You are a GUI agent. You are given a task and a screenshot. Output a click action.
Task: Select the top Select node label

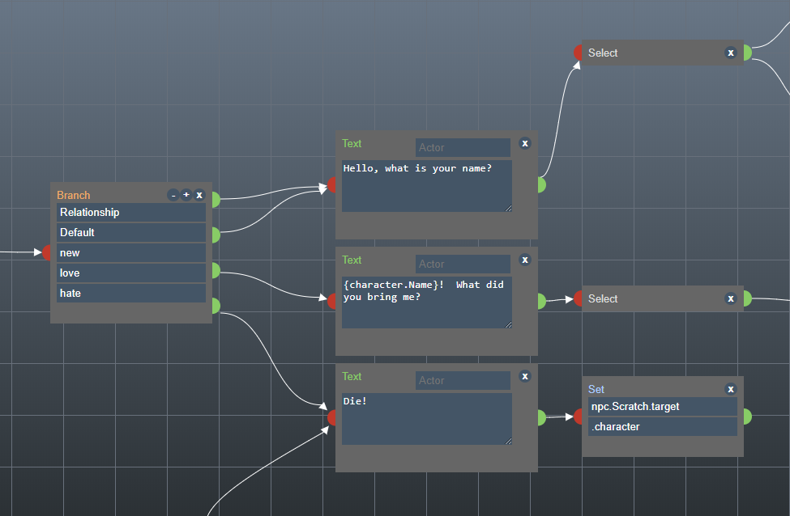pos(603,53)
